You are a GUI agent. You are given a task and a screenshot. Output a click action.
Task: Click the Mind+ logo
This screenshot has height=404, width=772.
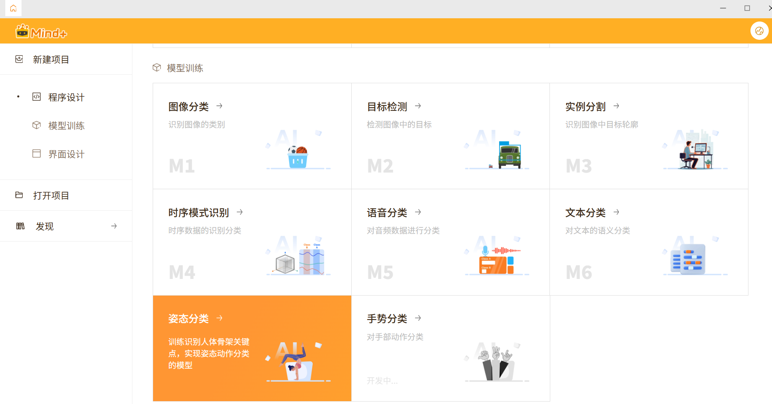click(41, 32)
